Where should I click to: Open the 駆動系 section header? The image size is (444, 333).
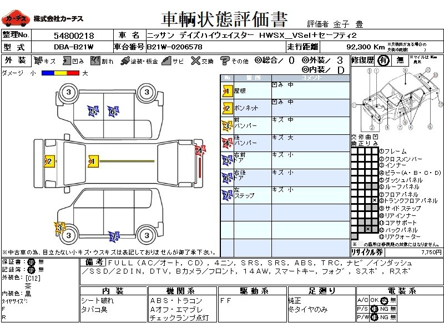(253, 291)
